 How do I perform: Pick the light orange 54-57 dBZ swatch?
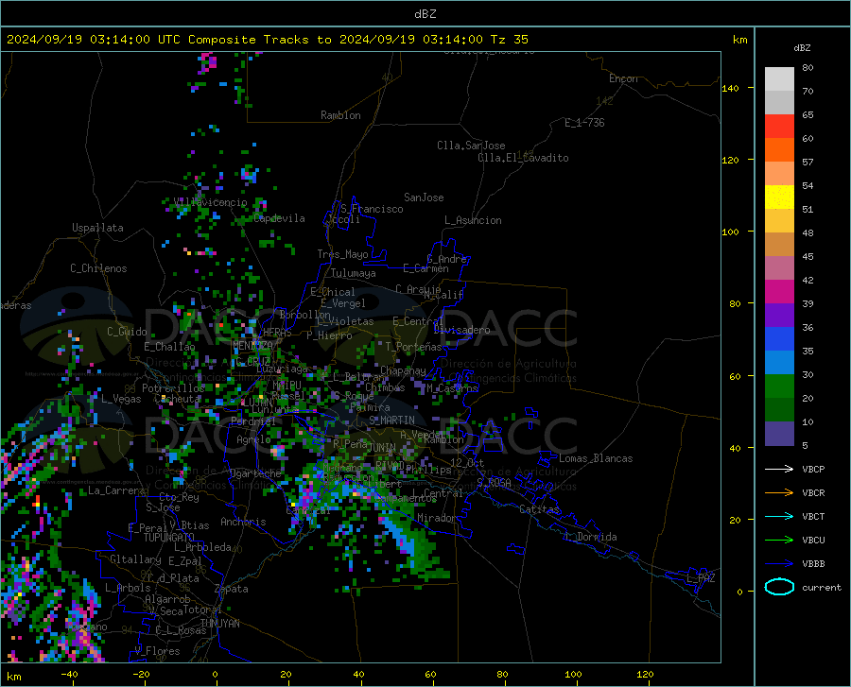[x=779, y=174]
